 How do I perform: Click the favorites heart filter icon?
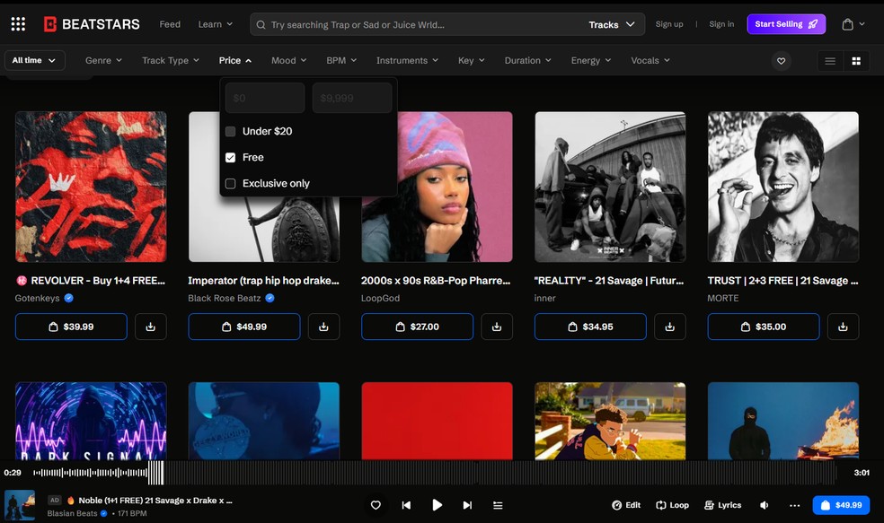[x=781, y=61]
